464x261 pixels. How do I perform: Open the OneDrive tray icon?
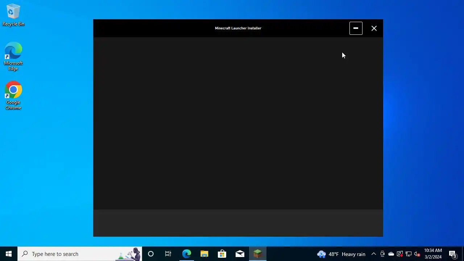pyautogui.click(x=391, y=254)
